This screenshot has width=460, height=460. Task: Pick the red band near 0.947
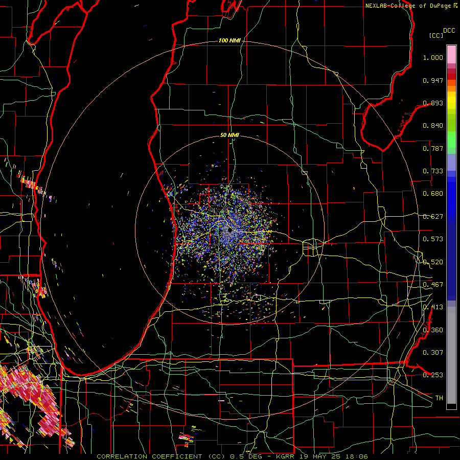pyautogui.click(x=451, y=77)
